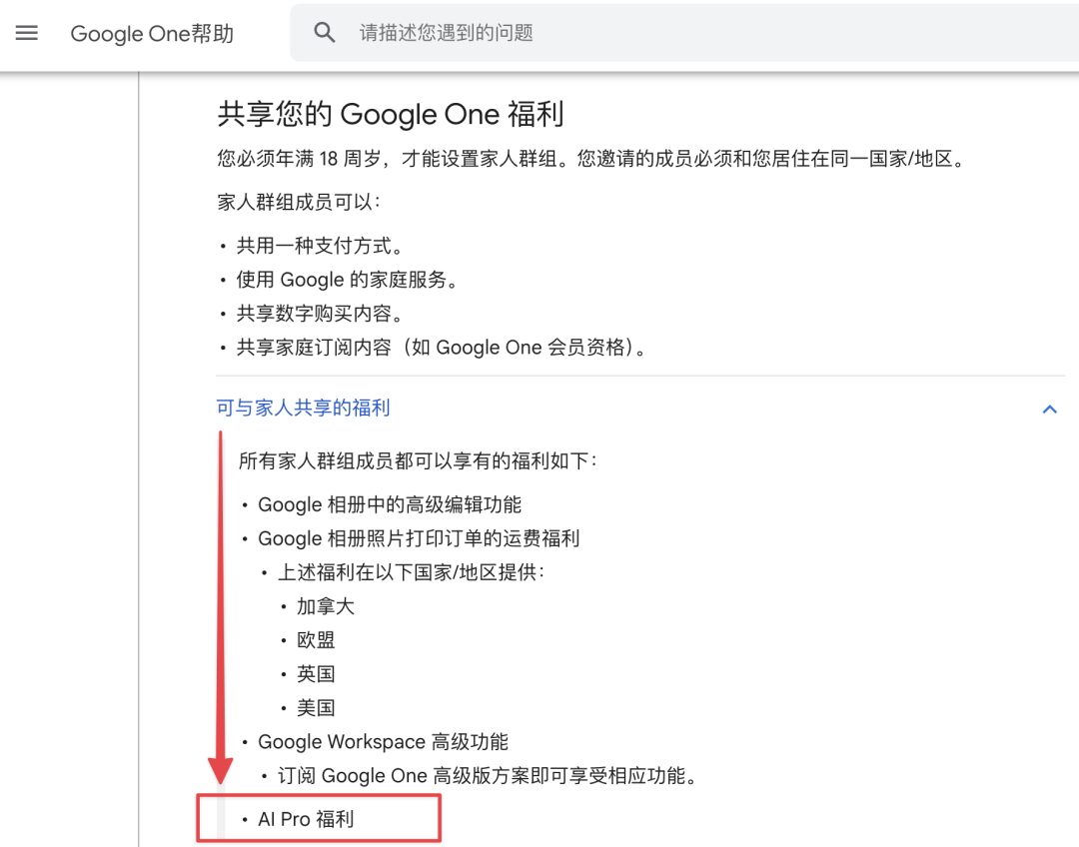Select 美国 in the region list
This screenshot has width=1079, height=847.
316,708
